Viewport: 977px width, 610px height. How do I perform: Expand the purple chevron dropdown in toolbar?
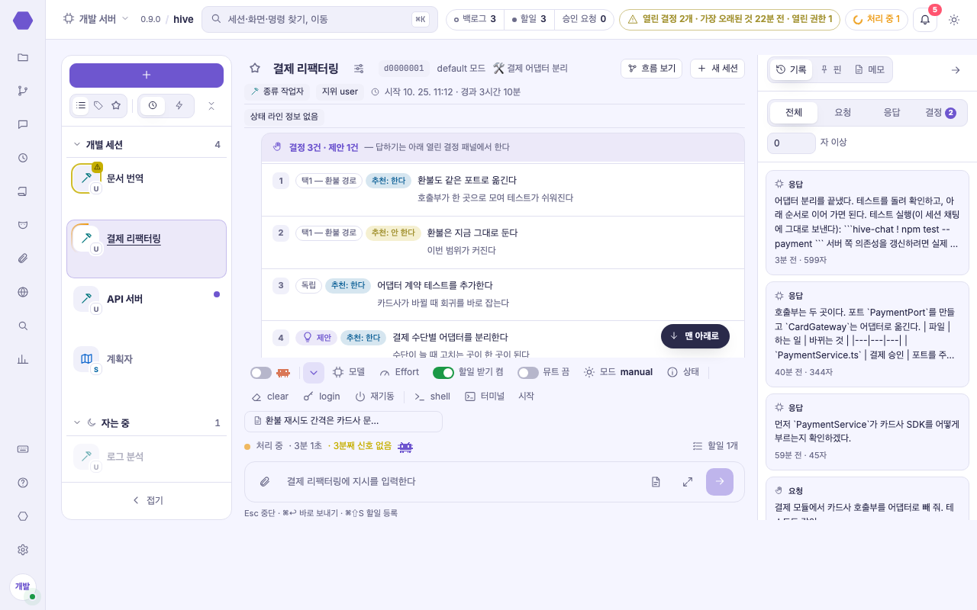click(x=314, y=373)
